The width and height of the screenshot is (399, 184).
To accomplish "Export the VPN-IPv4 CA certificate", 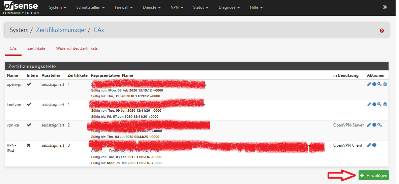I will 374,145.
